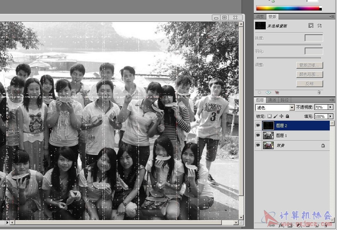Click the 反相 button
The image size is (337, 230).
[310, 83]
